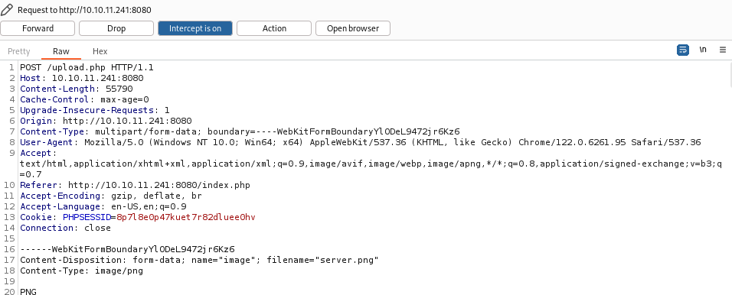Viewport: 732px width, 295px height.
Task: Drop the intercepted request
Action: pos(116,28)
